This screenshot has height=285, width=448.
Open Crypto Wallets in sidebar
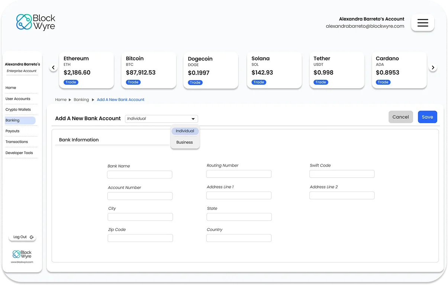tap(18, 109)
